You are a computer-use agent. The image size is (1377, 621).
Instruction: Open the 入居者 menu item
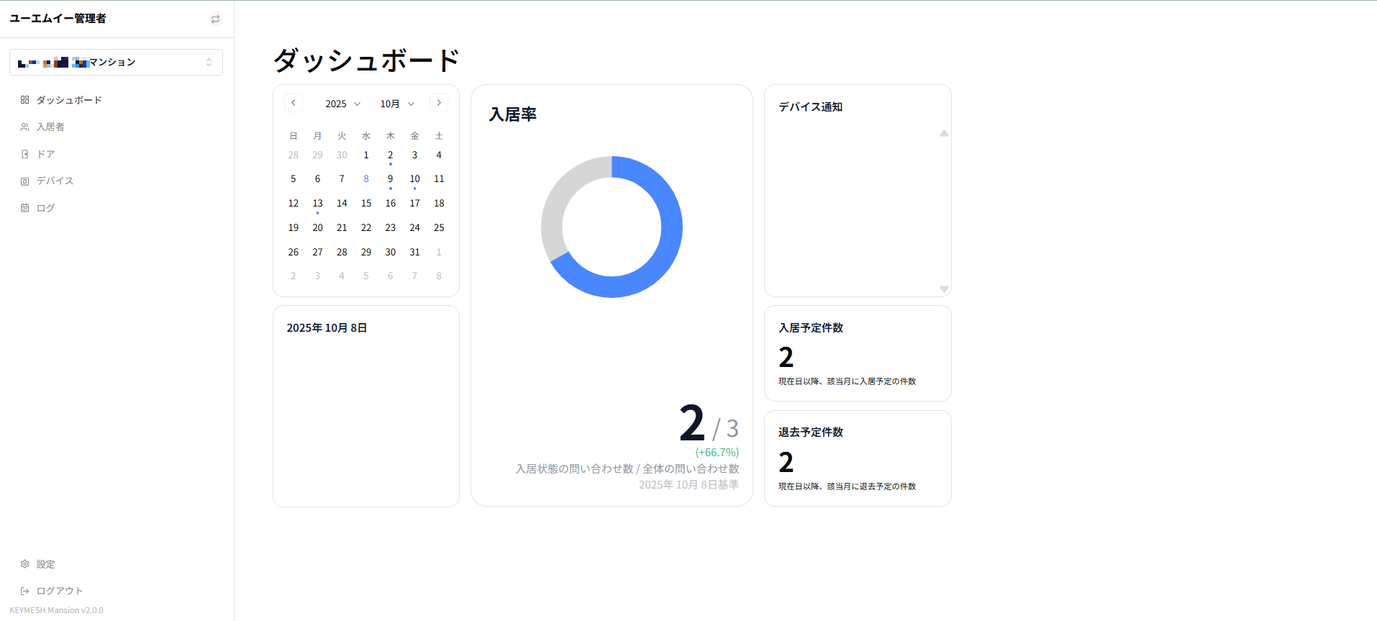coord(50,127)
